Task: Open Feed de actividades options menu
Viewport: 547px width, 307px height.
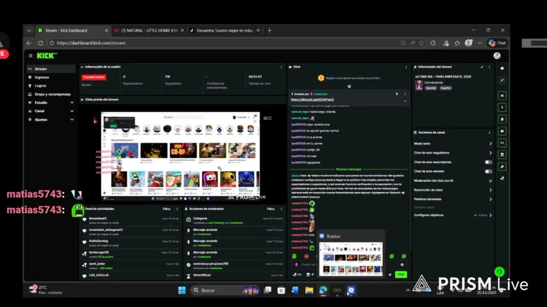Action: coord(177,209)
